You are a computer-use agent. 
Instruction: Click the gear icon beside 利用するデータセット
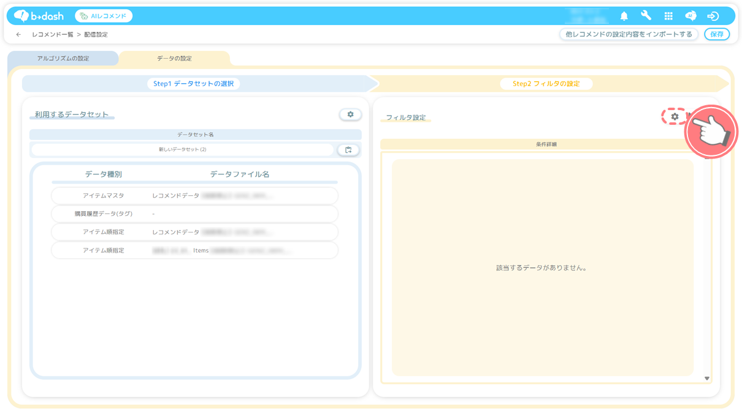pos(350,114)
